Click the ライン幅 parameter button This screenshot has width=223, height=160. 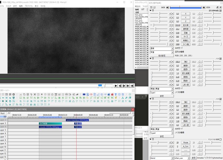(186, 44)
